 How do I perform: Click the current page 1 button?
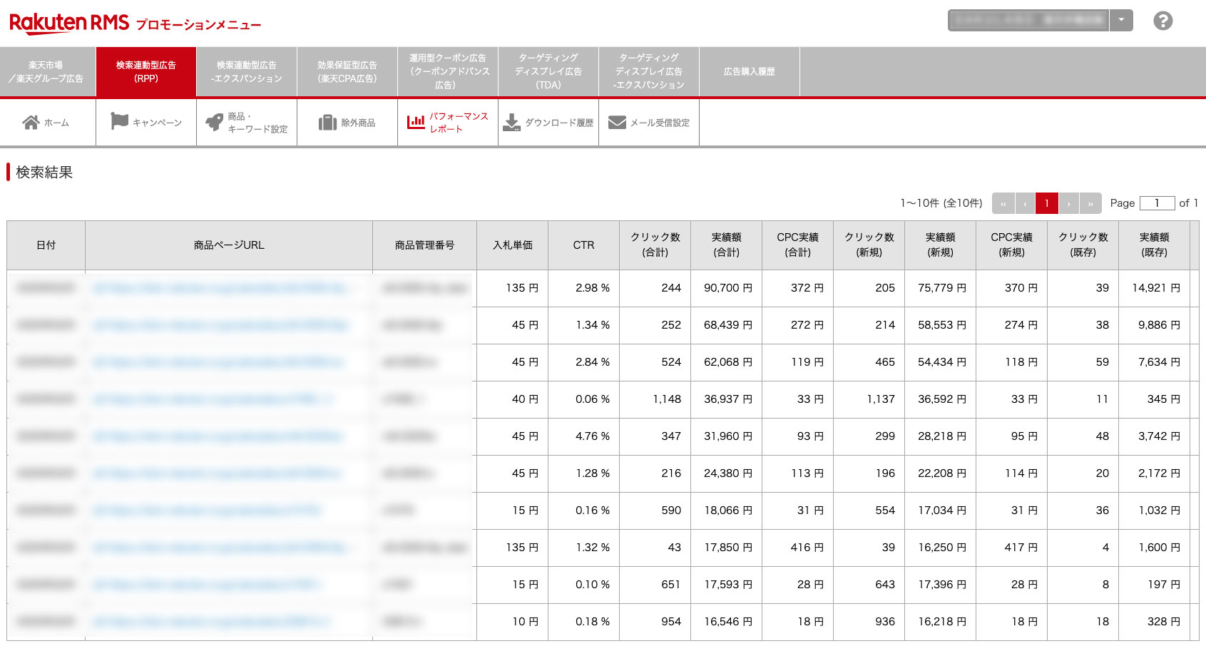(x=1046, y=203)
